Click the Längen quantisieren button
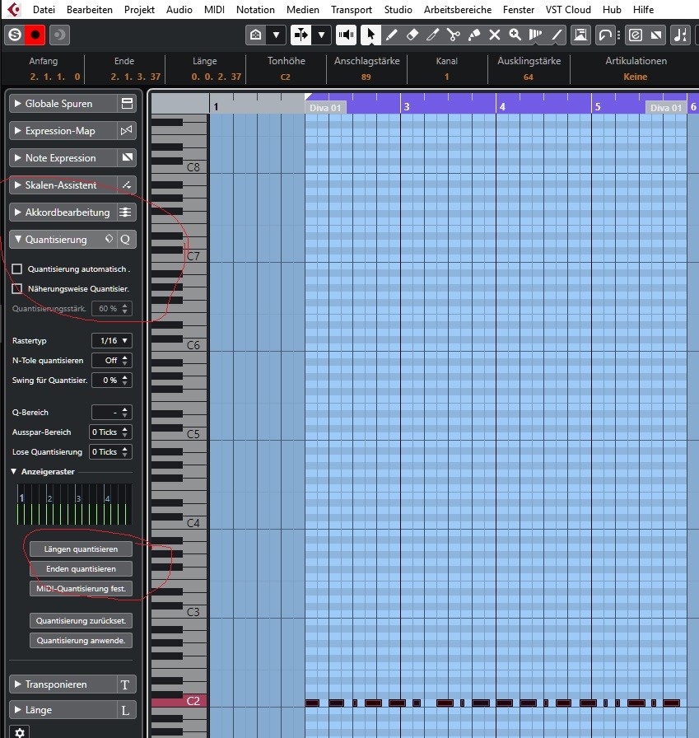 click(81, 549)
